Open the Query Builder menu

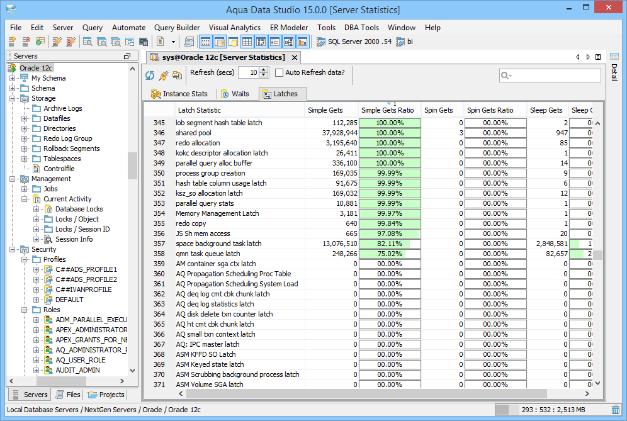177,28
